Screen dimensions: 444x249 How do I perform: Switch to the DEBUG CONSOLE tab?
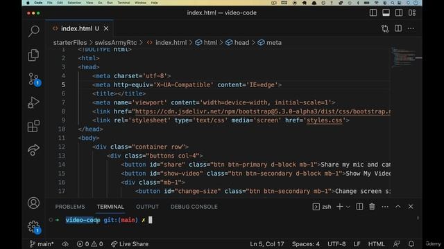point(194,207)
